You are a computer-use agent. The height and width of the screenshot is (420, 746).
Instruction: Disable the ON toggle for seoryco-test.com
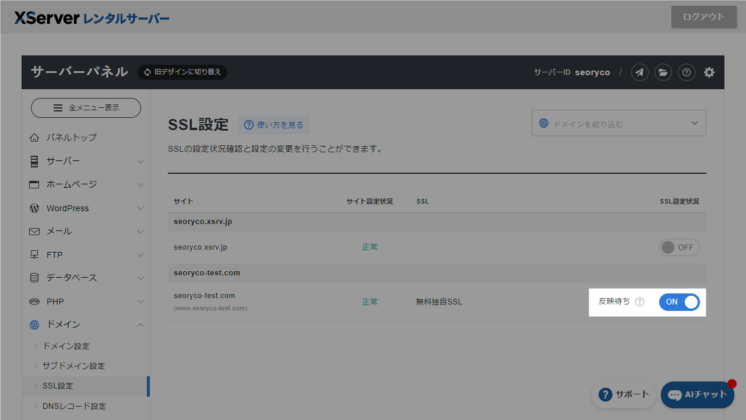click(679, 302)
